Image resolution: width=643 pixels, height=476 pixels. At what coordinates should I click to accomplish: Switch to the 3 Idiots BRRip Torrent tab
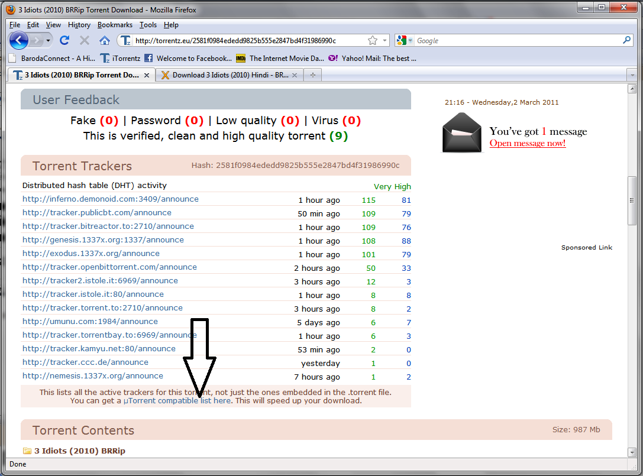coord(78,75)
